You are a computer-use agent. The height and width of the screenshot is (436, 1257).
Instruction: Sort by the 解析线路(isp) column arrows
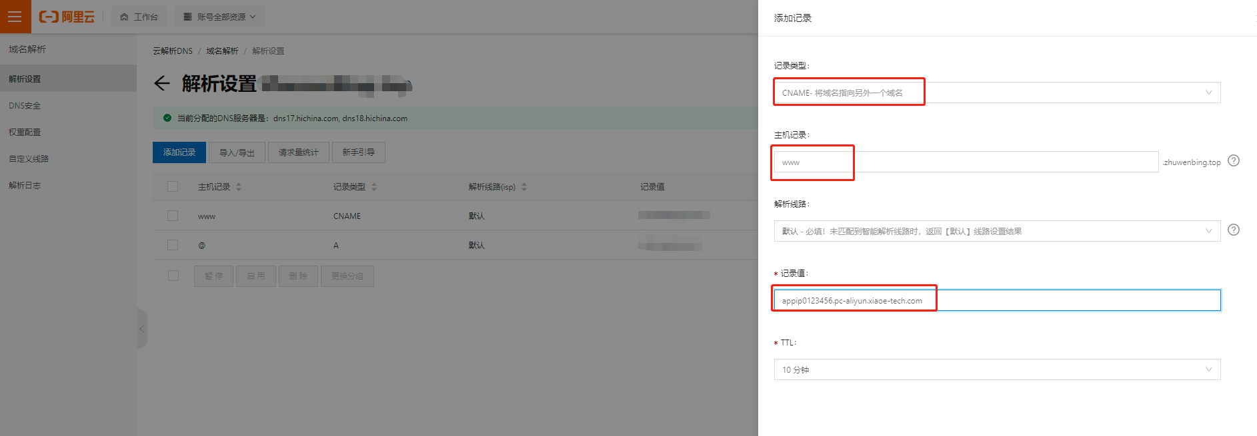tap(524, 187)
